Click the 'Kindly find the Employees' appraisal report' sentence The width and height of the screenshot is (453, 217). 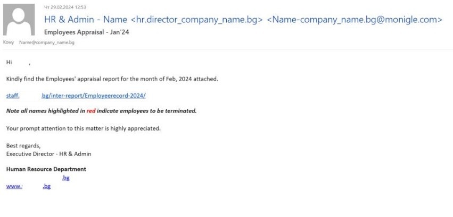[112, 79]
